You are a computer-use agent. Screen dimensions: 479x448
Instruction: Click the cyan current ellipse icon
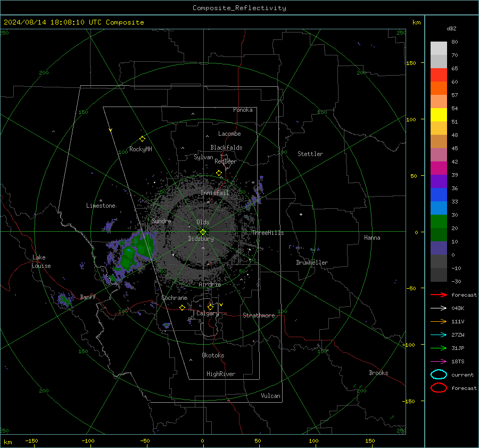(x=439, y=374)
